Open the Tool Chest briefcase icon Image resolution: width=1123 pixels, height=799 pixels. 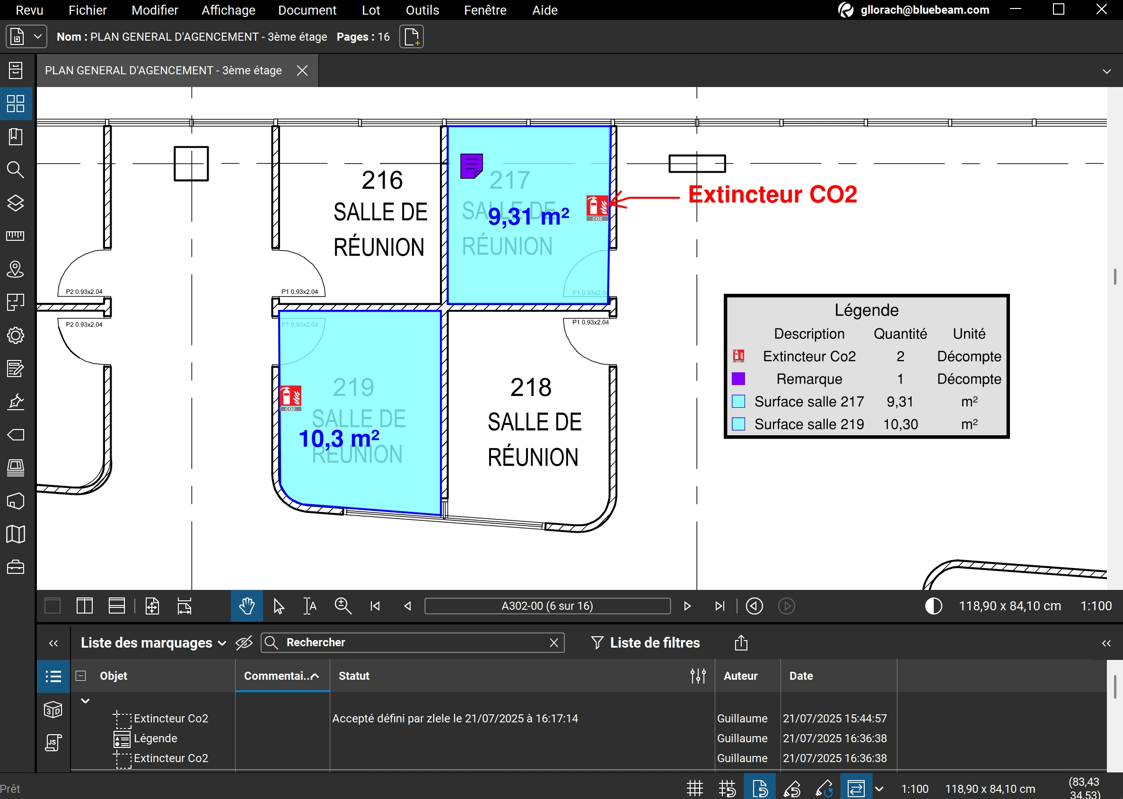pos(16,567)
